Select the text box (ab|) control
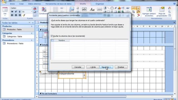Screen dimensions: 178x100 (x=84, y=9)
